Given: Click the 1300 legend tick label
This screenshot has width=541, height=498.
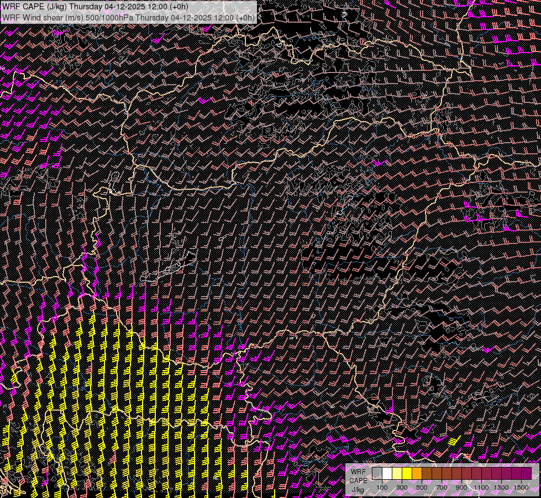Looking at the screenshot, I should (501, 487).
